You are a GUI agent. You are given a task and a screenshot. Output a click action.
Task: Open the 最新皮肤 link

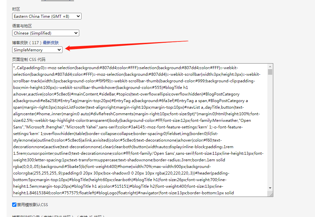51,42
